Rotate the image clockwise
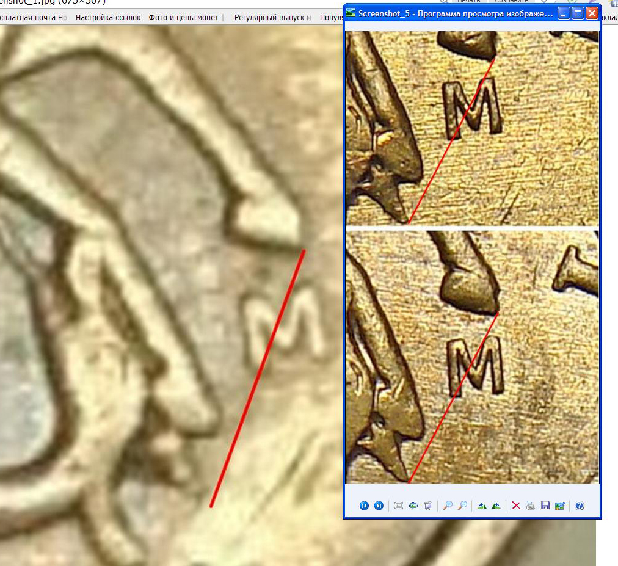 pyautogui.click(x=482, y=506)
